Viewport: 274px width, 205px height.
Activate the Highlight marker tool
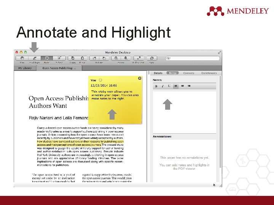[x=34, y=58]
